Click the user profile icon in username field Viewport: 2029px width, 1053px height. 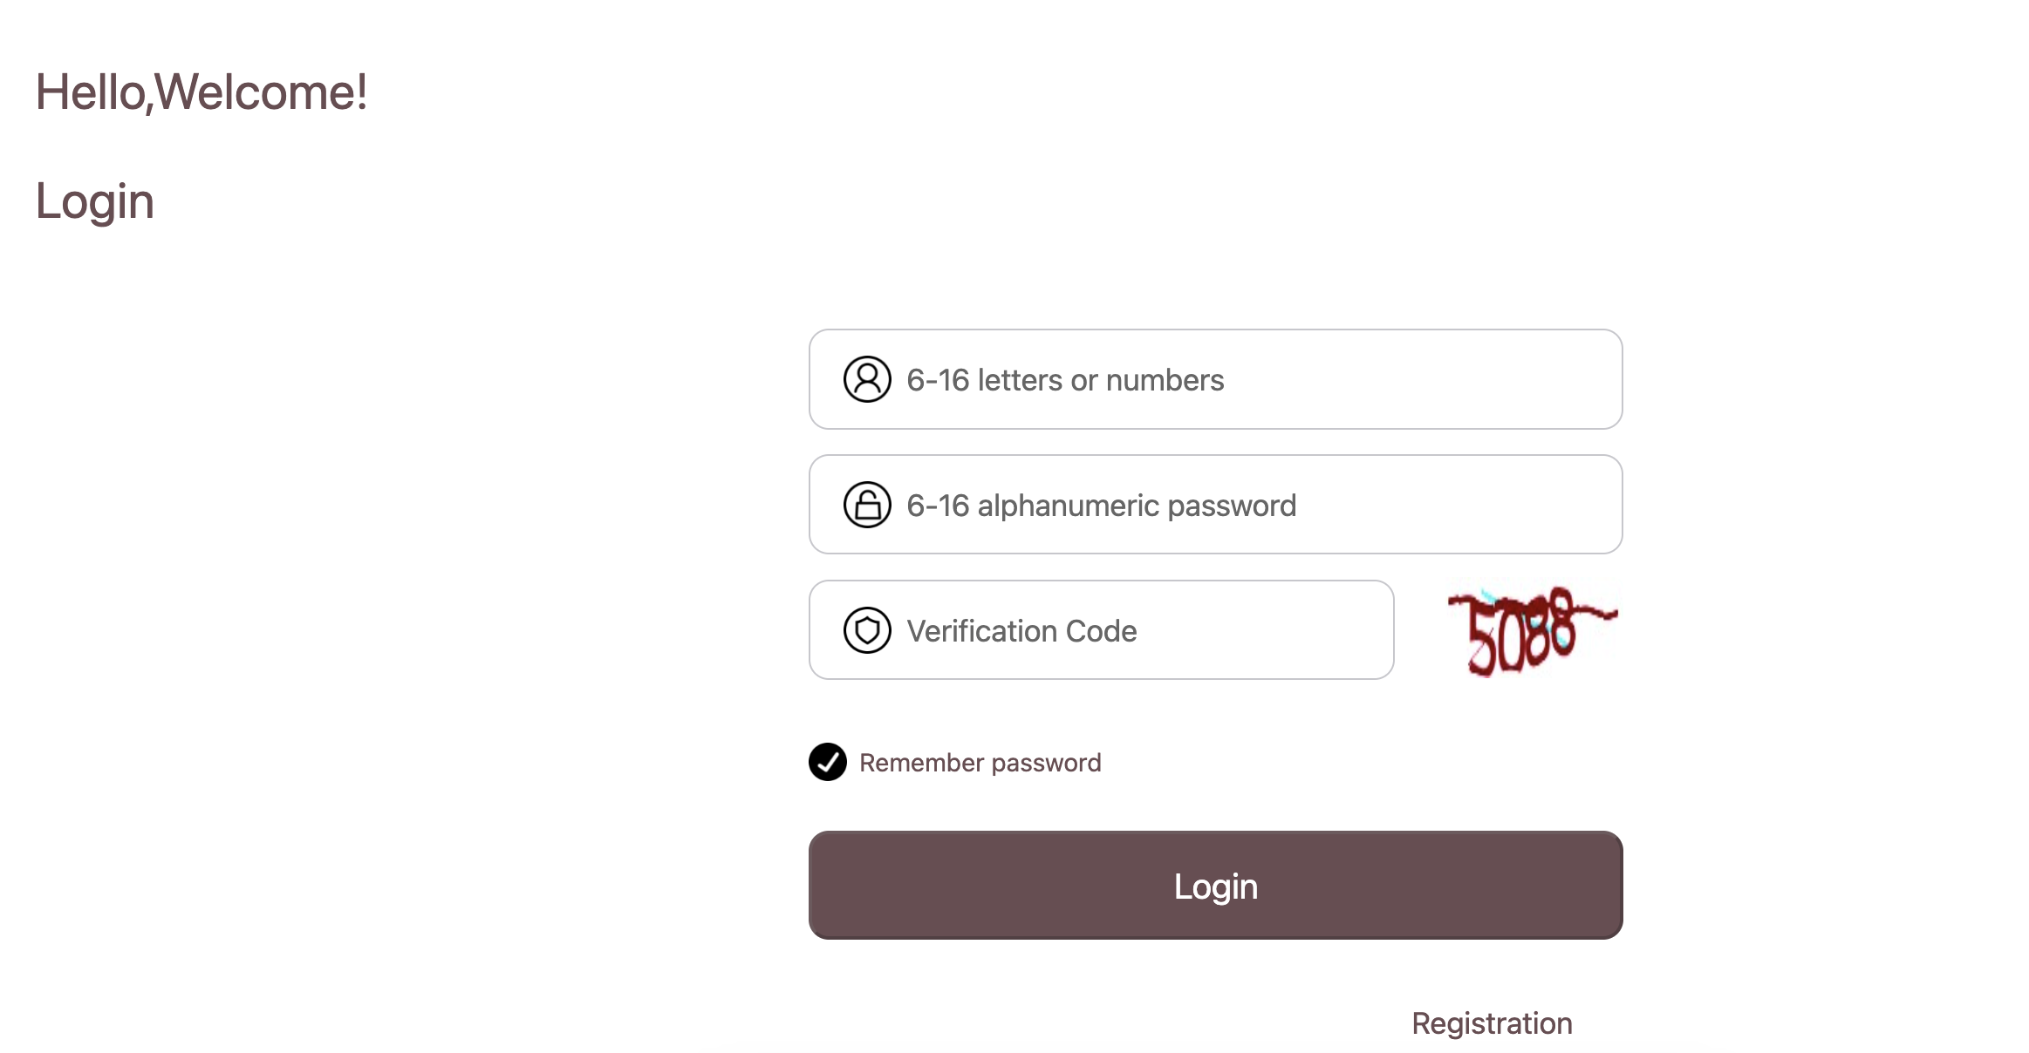coord(866,379)
